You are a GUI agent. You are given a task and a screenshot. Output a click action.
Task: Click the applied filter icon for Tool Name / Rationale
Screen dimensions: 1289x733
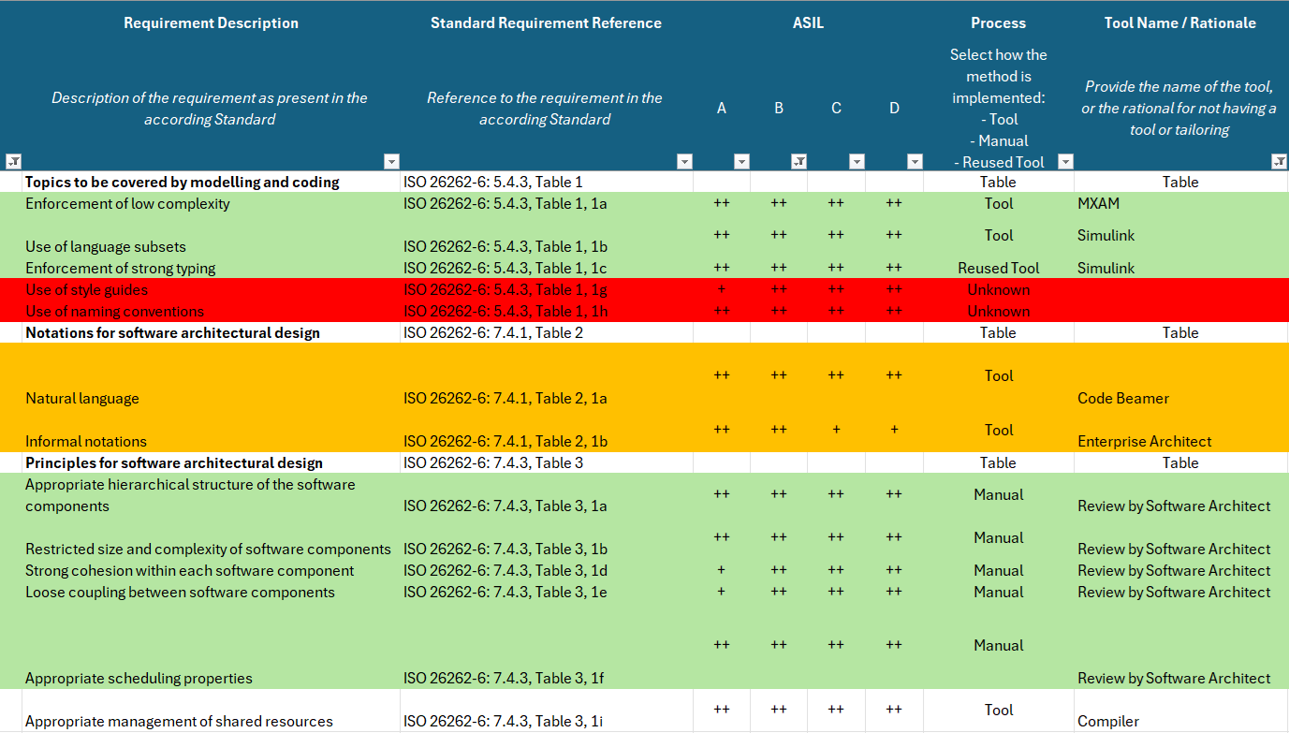pyautogui.click(x=1279, y=162)
